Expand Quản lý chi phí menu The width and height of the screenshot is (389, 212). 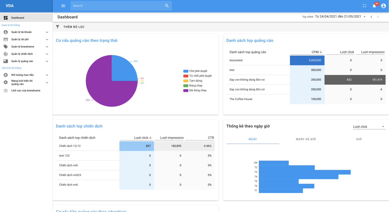(47, 39)
